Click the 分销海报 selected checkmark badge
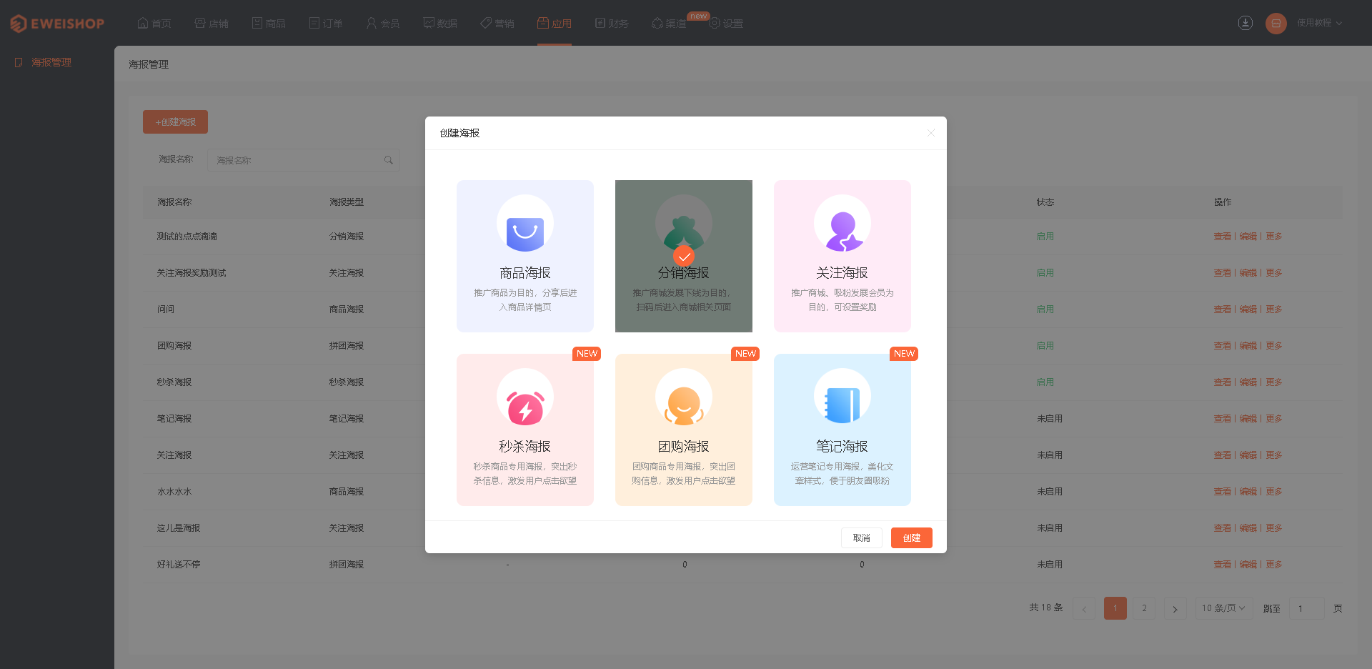This screenshot has height=669, width=1372. point(684,256)
